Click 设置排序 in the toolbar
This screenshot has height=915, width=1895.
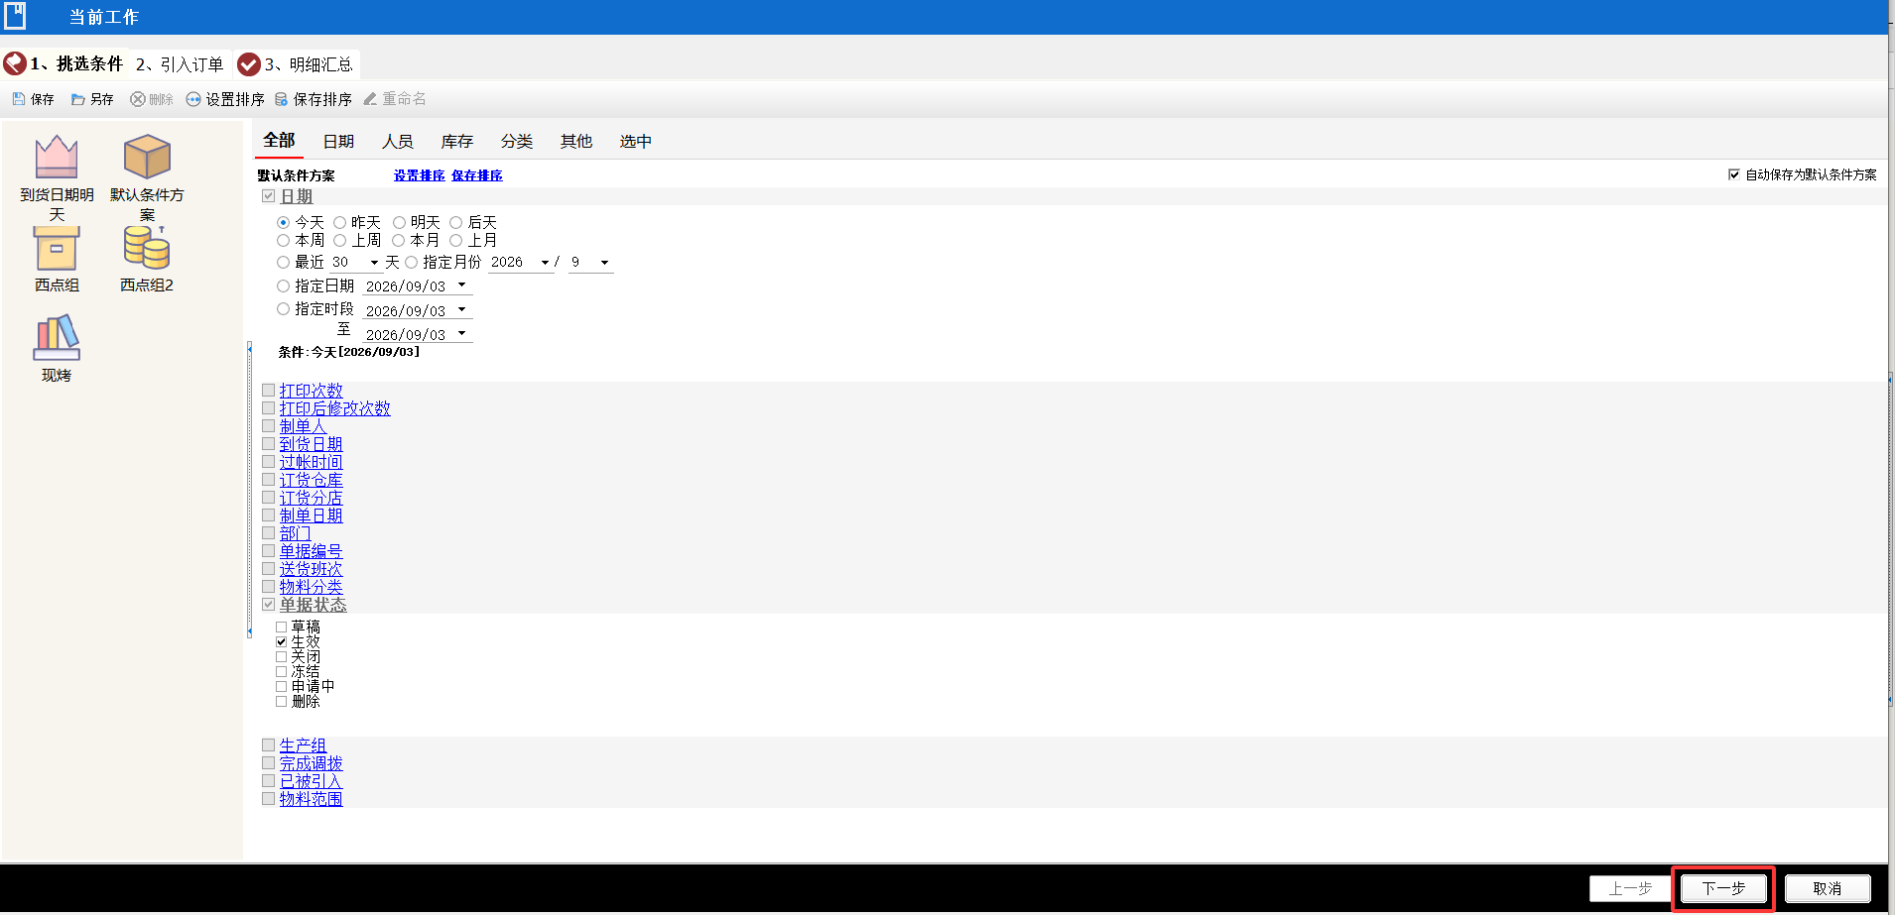225,99
